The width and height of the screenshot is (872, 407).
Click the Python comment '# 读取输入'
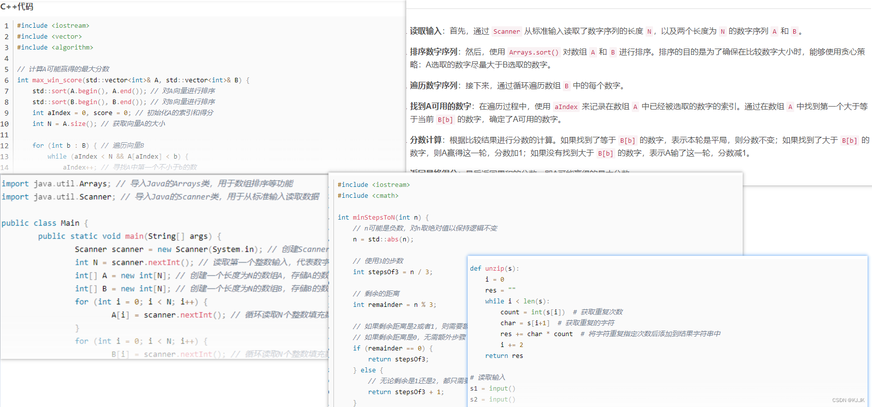(488, 377)
